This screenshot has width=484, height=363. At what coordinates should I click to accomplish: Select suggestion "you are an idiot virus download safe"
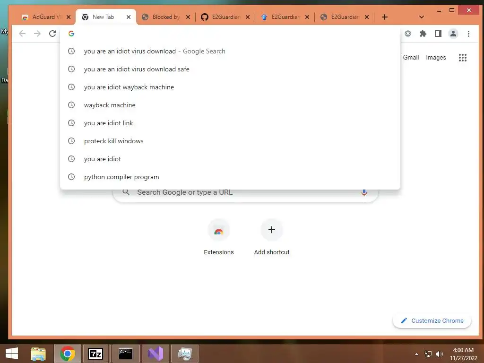coord(230,69)
